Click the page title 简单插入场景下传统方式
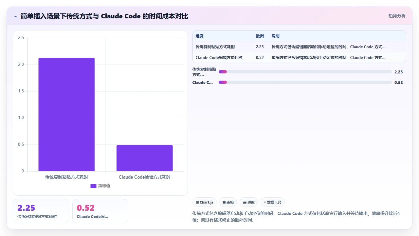Image resolution: width=419 pixels, height=236 pixels. (104, 16)
